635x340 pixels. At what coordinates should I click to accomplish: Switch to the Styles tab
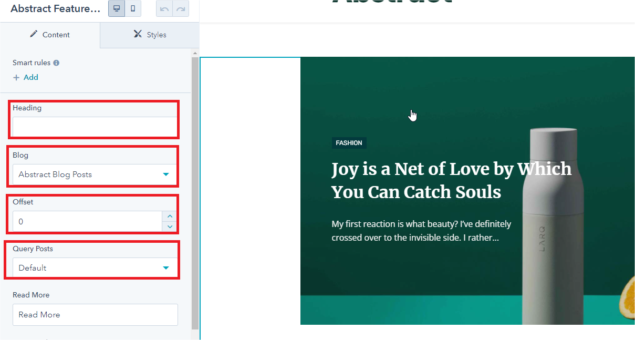coord(150,35)
